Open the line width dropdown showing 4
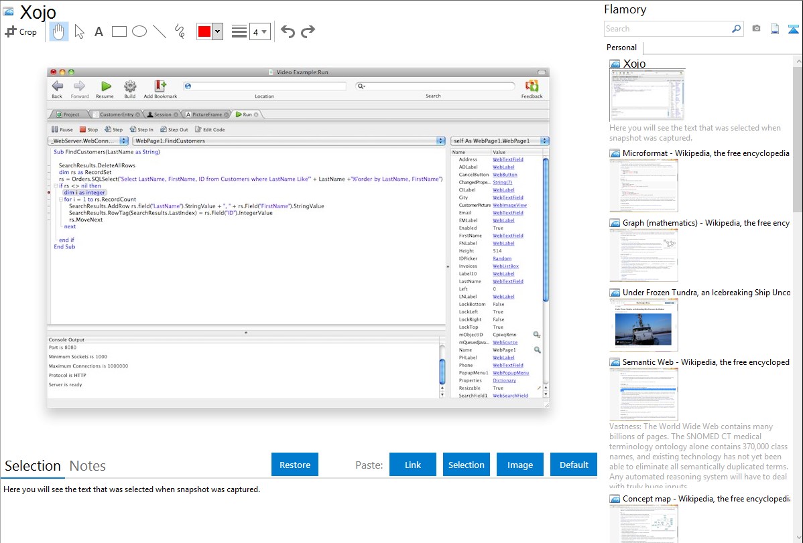The width and height of the screenshot is (803, 543). pyautogui.click(x=259, y=31)
